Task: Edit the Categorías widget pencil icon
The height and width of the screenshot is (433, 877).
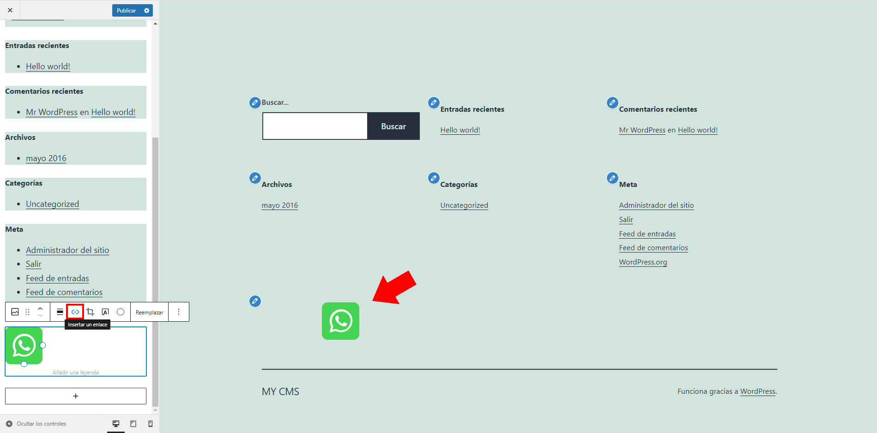Action: pyautogui.click(x=434, y=178)
